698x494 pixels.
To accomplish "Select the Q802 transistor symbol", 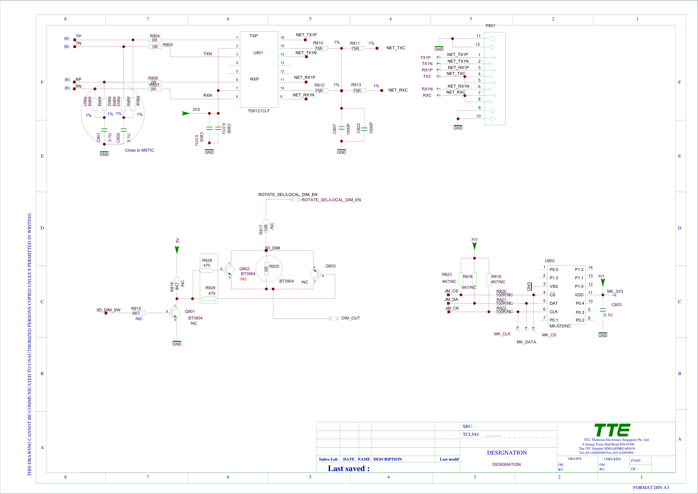I will [229, 271].
